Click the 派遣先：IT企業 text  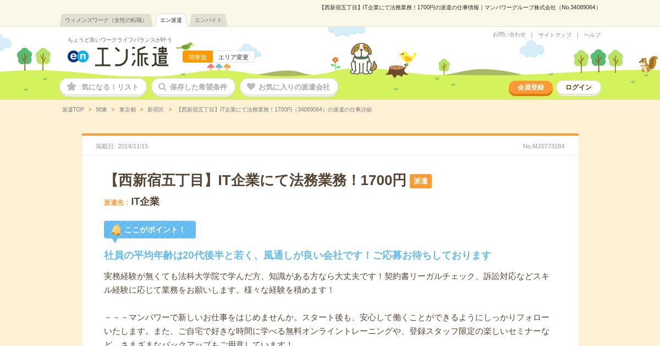point(132,202)
